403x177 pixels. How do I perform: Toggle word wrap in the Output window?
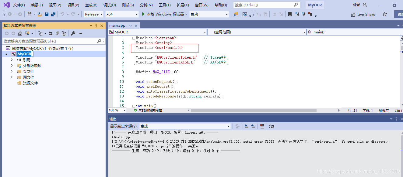271,126
